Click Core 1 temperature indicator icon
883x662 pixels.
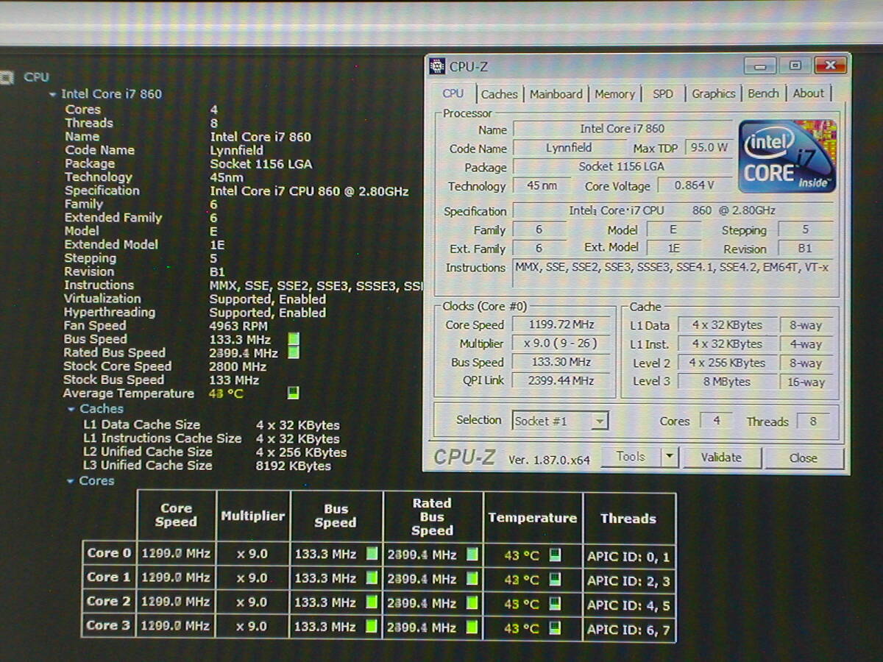(555, 580)
